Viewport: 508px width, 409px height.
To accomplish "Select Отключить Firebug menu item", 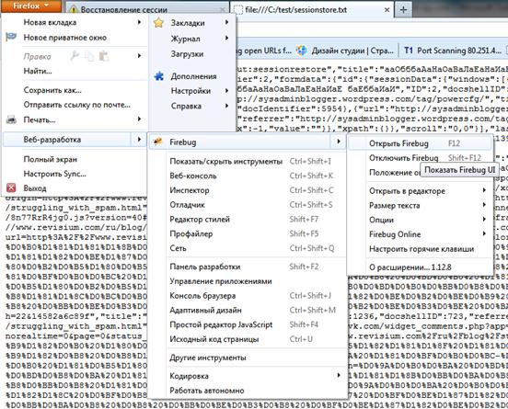I will tap(420, 158).
